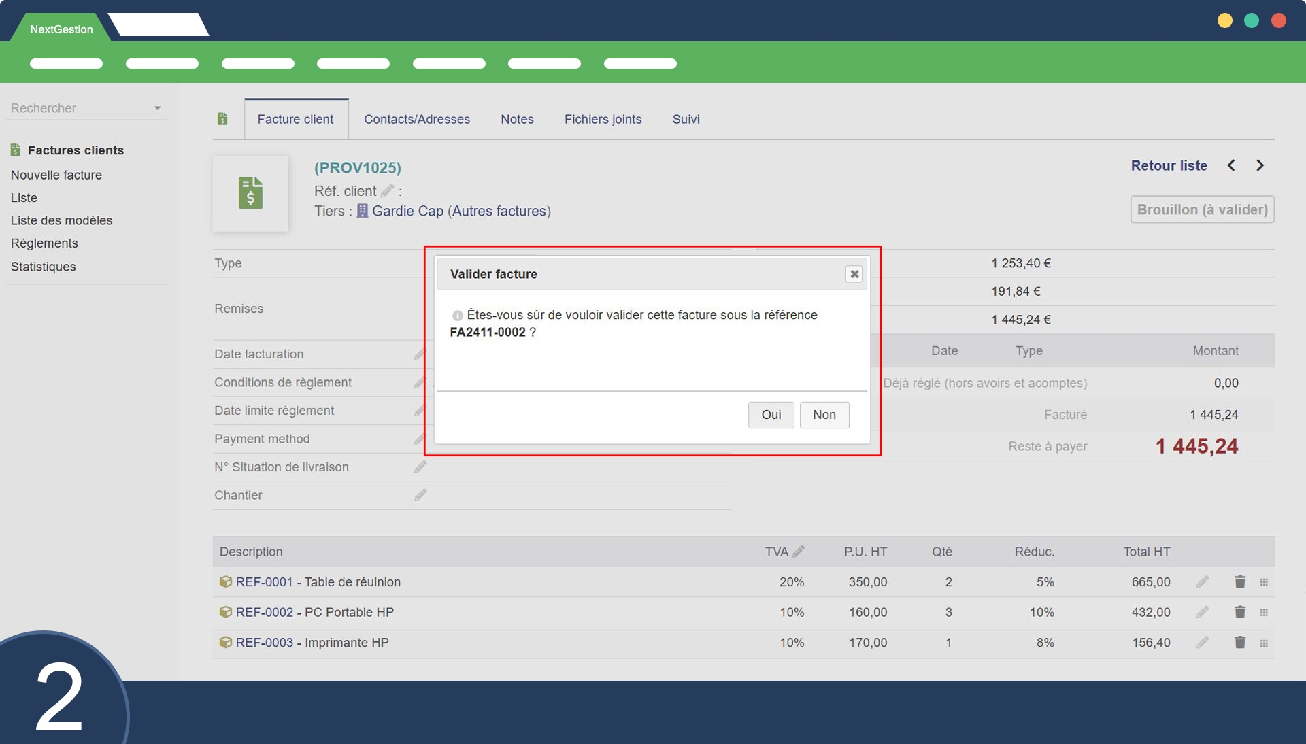Open Nouvelle facture in sidebar
The height and width of the screenshot is (744, 1306).
(x=56, y=175)
